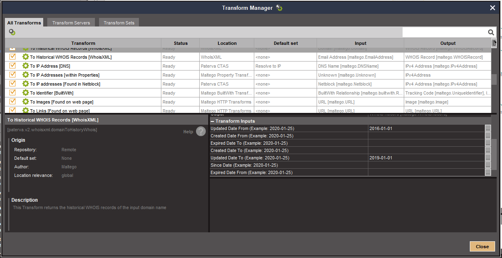Uncheck the To Identifier [BuiltWith] checkbox
This screenshot has width=502, height=258.
coord(13,93)
